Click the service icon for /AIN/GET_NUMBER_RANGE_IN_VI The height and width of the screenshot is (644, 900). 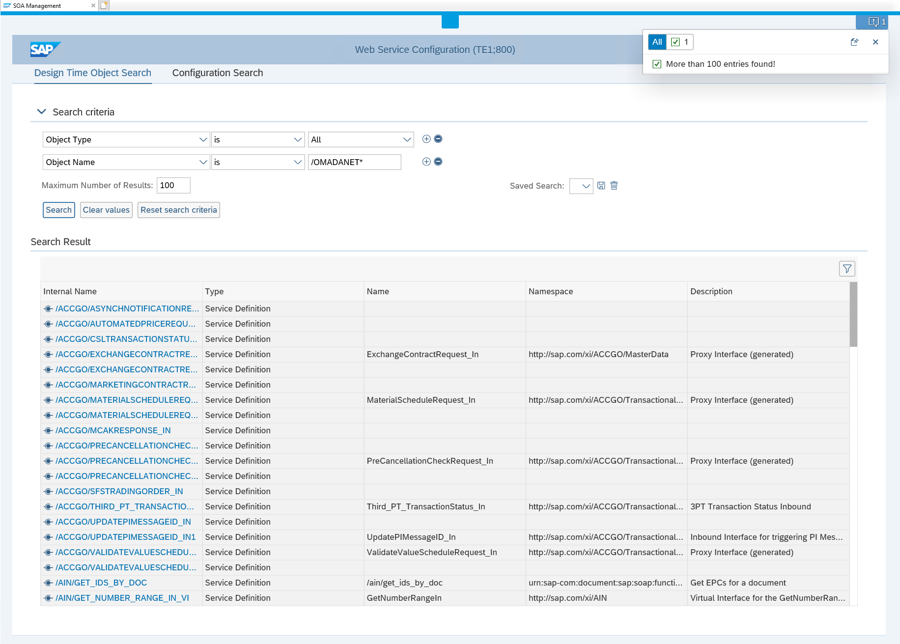coord(48,598)
